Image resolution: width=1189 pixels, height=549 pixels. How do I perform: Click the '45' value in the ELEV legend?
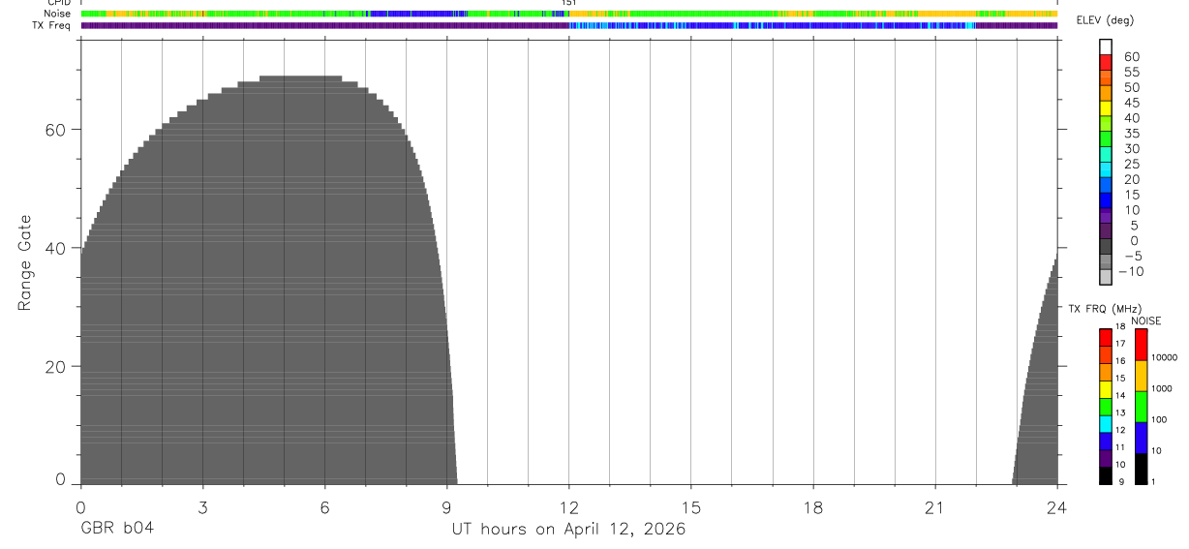pyautogui.click(x=1131, y=103)
